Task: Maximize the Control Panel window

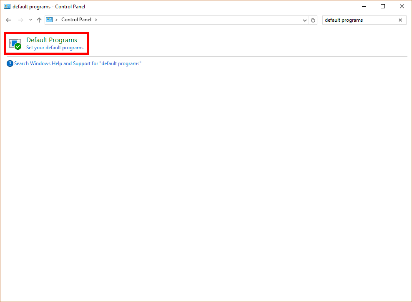Action: (383, 6)
